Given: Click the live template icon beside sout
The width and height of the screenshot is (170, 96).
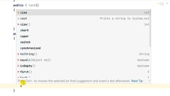Looking at the screenshot, I should click(18, 18).
